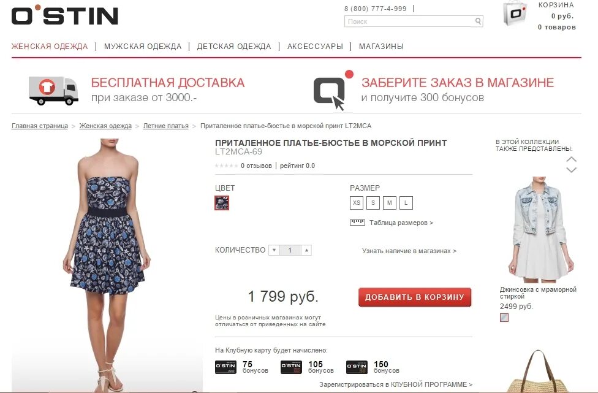Click the free delivery truck icon
Image resolution: width=598 pixels, height=393 pixels.
[x=53, y=90]
